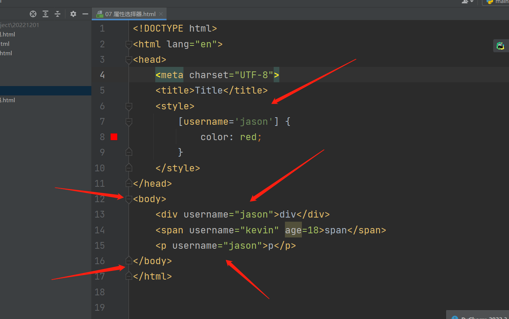Click the red color swatch in the gutter
The width and height of the screenshot is (509, 319).
[114, 137]
